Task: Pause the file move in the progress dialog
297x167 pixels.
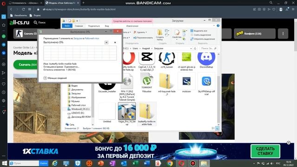Action: click(x=106, y=42)
